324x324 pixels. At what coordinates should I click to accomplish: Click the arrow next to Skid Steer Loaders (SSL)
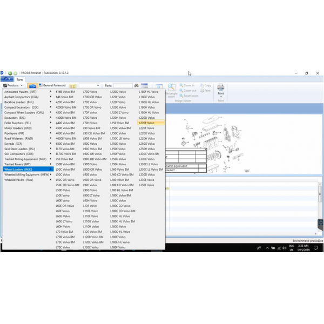point(51,148)
